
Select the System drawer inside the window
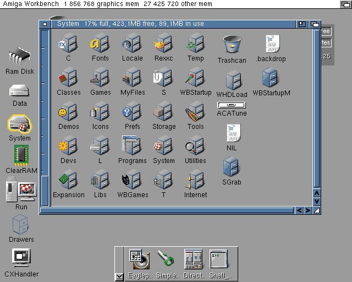coord(163,146)
